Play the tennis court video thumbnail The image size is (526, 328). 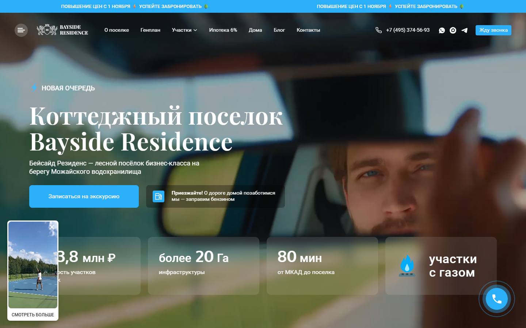[33, 265]
